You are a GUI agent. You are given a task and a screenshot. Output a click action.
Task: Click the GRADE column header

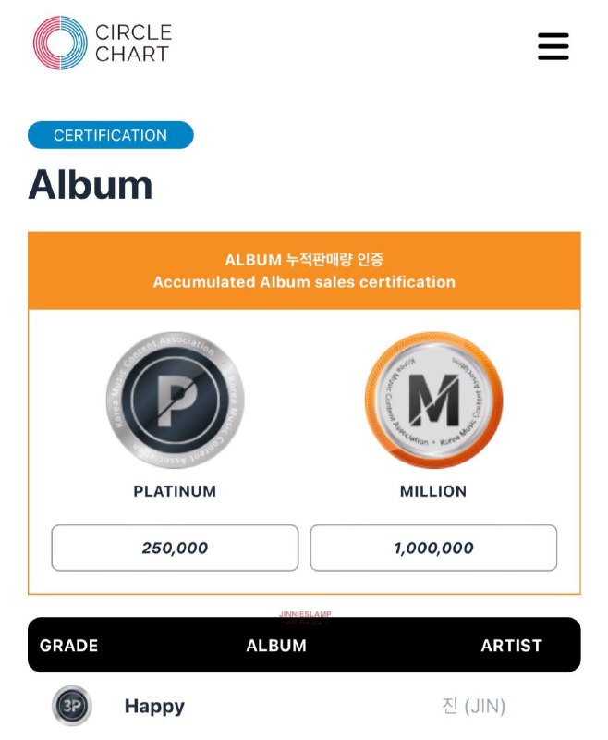68,645
